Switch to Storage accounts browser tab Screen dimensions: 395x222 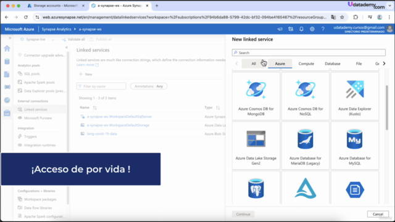[56, 6]
